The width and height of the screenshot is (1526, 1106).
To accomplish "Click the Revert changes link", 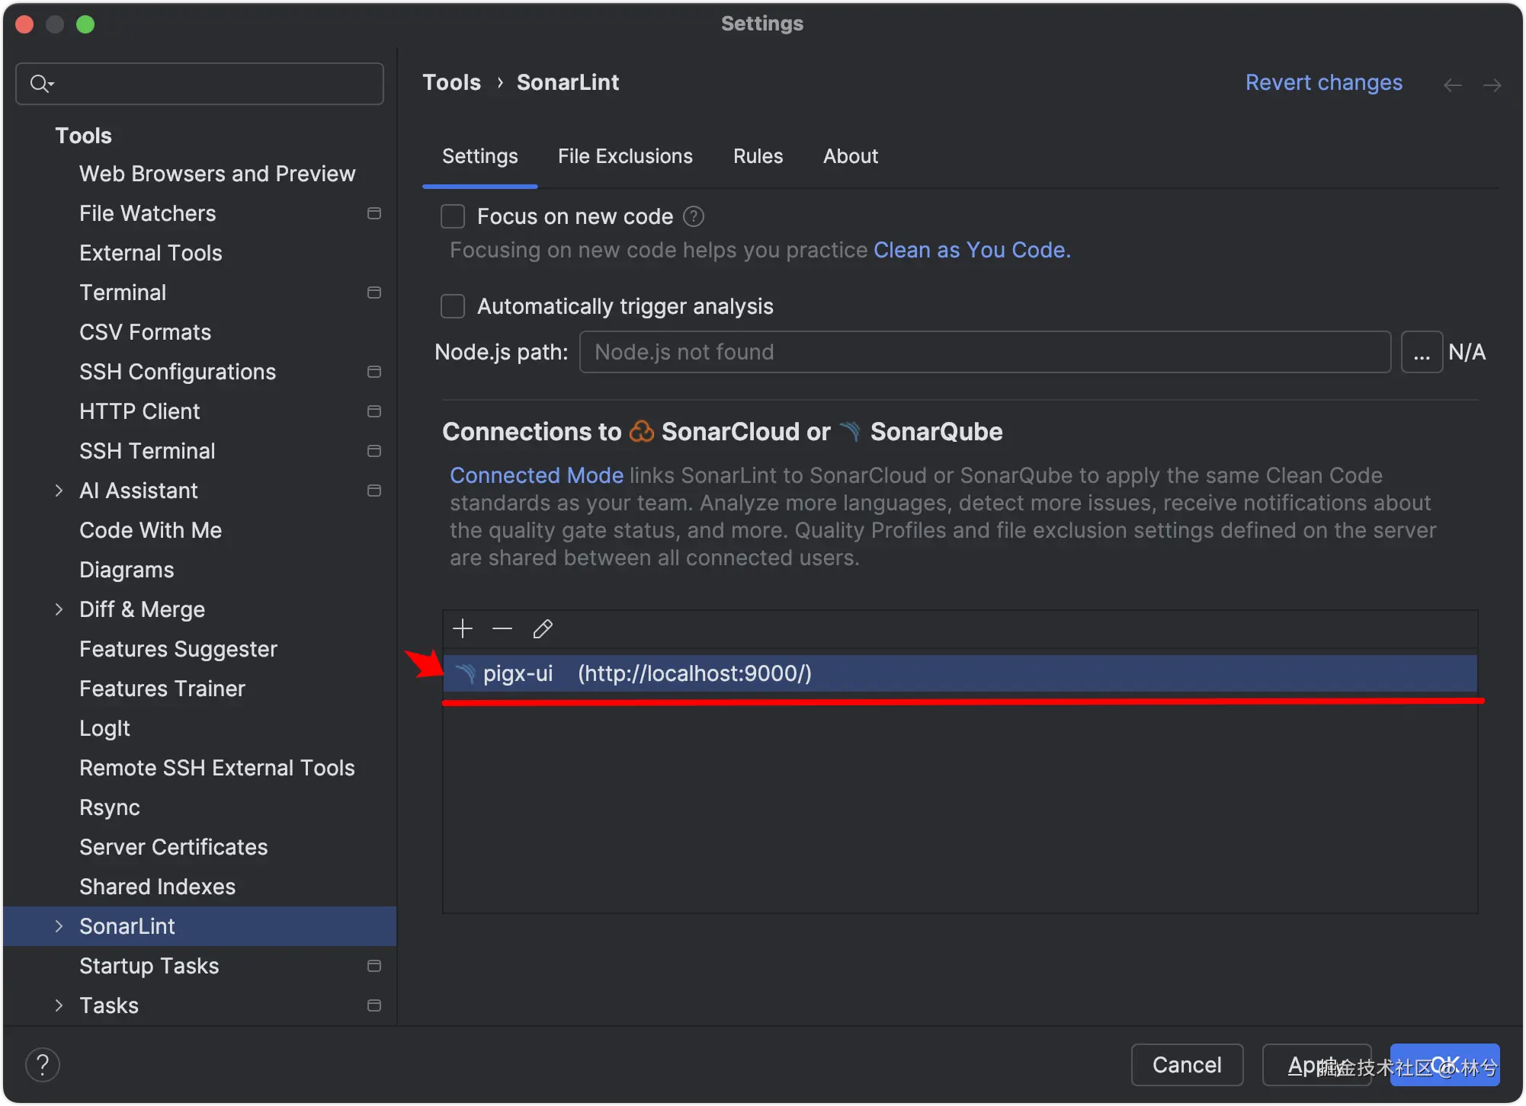I will point(1323,83).
